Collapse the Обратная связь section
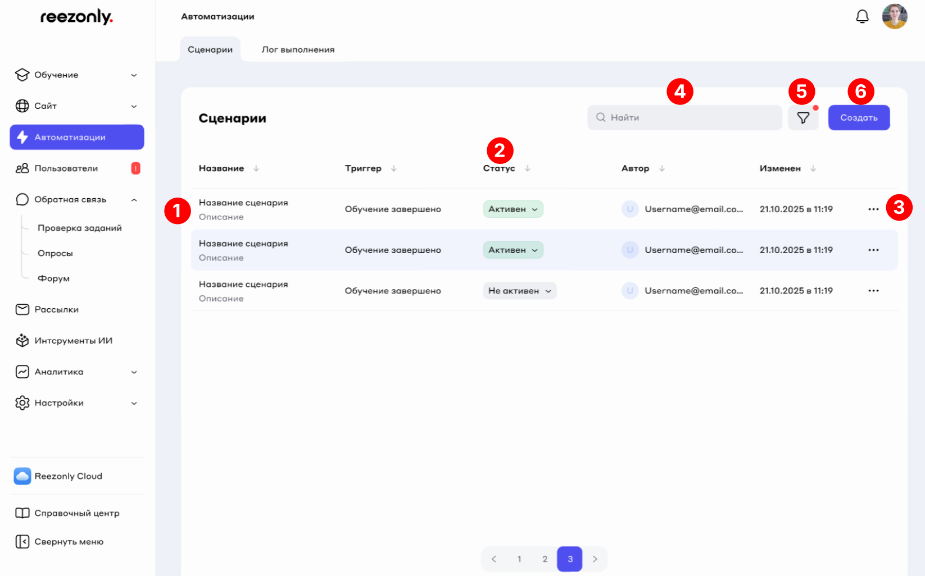This screenshot has height=576, width=925. click(134, 200)
